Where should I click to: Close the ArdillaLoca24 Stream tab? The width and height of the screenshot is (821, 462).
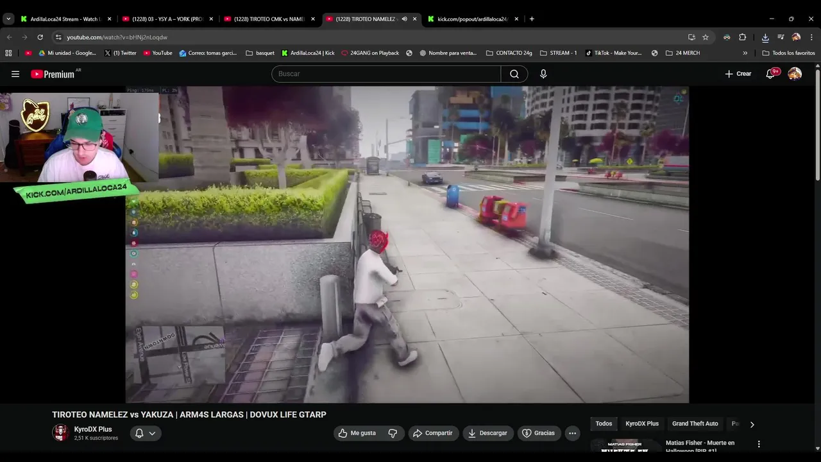(x=109, y=19)
